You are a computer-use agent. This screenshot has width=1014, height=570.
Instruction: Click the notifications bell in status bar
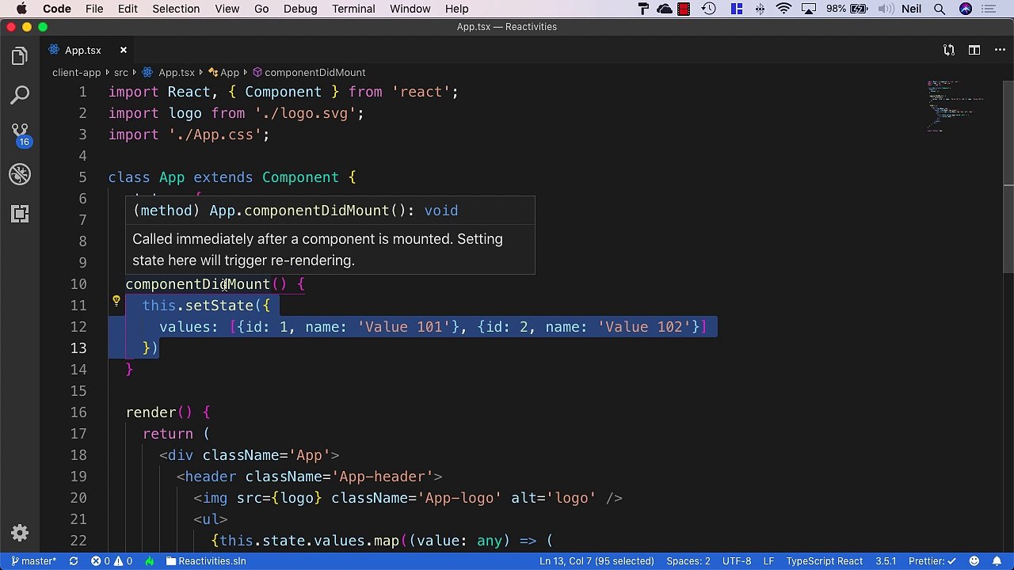tap(997, 560)
